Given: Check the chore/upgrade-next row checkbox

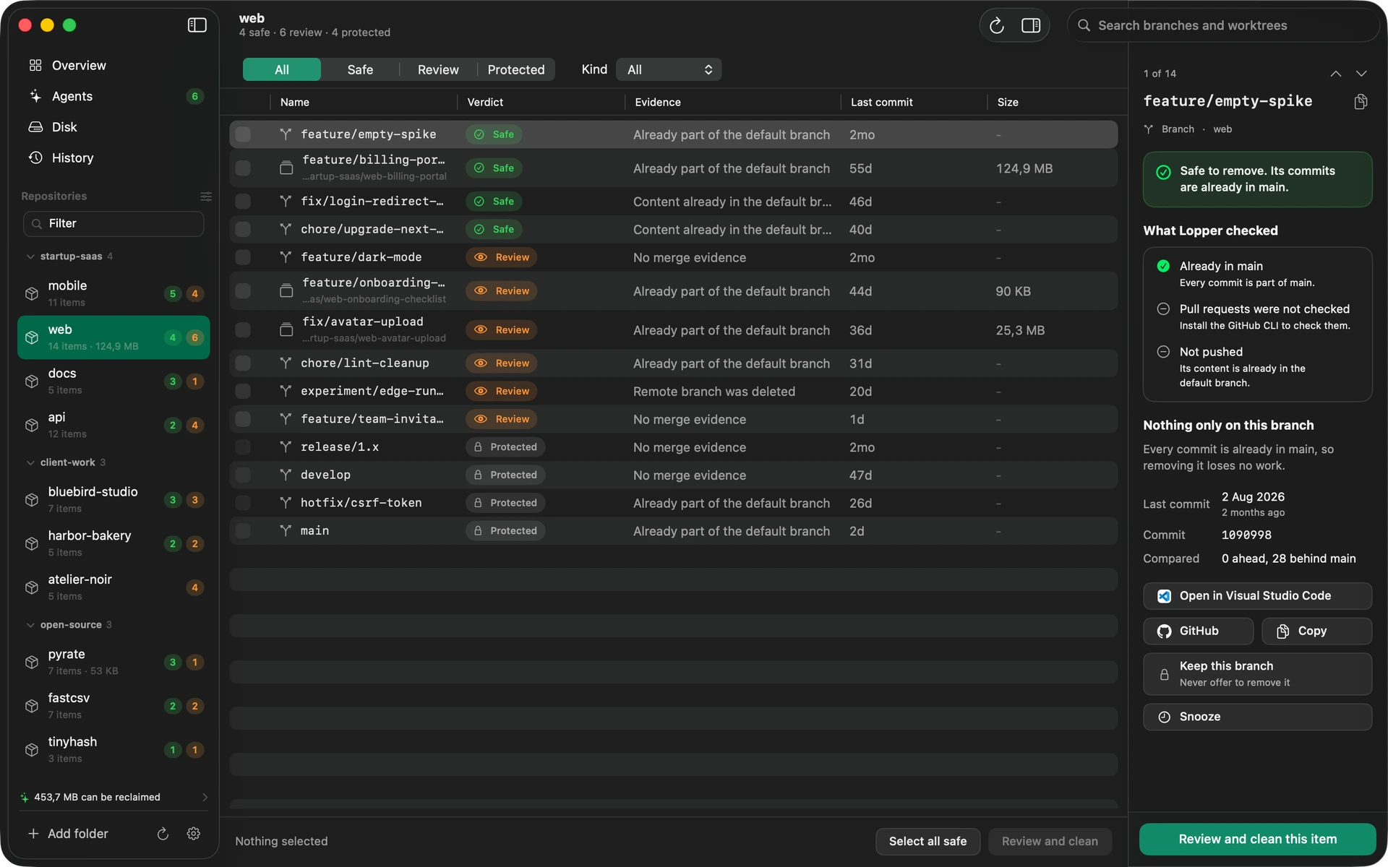Looking at the screenshot, I should [243, 229].
